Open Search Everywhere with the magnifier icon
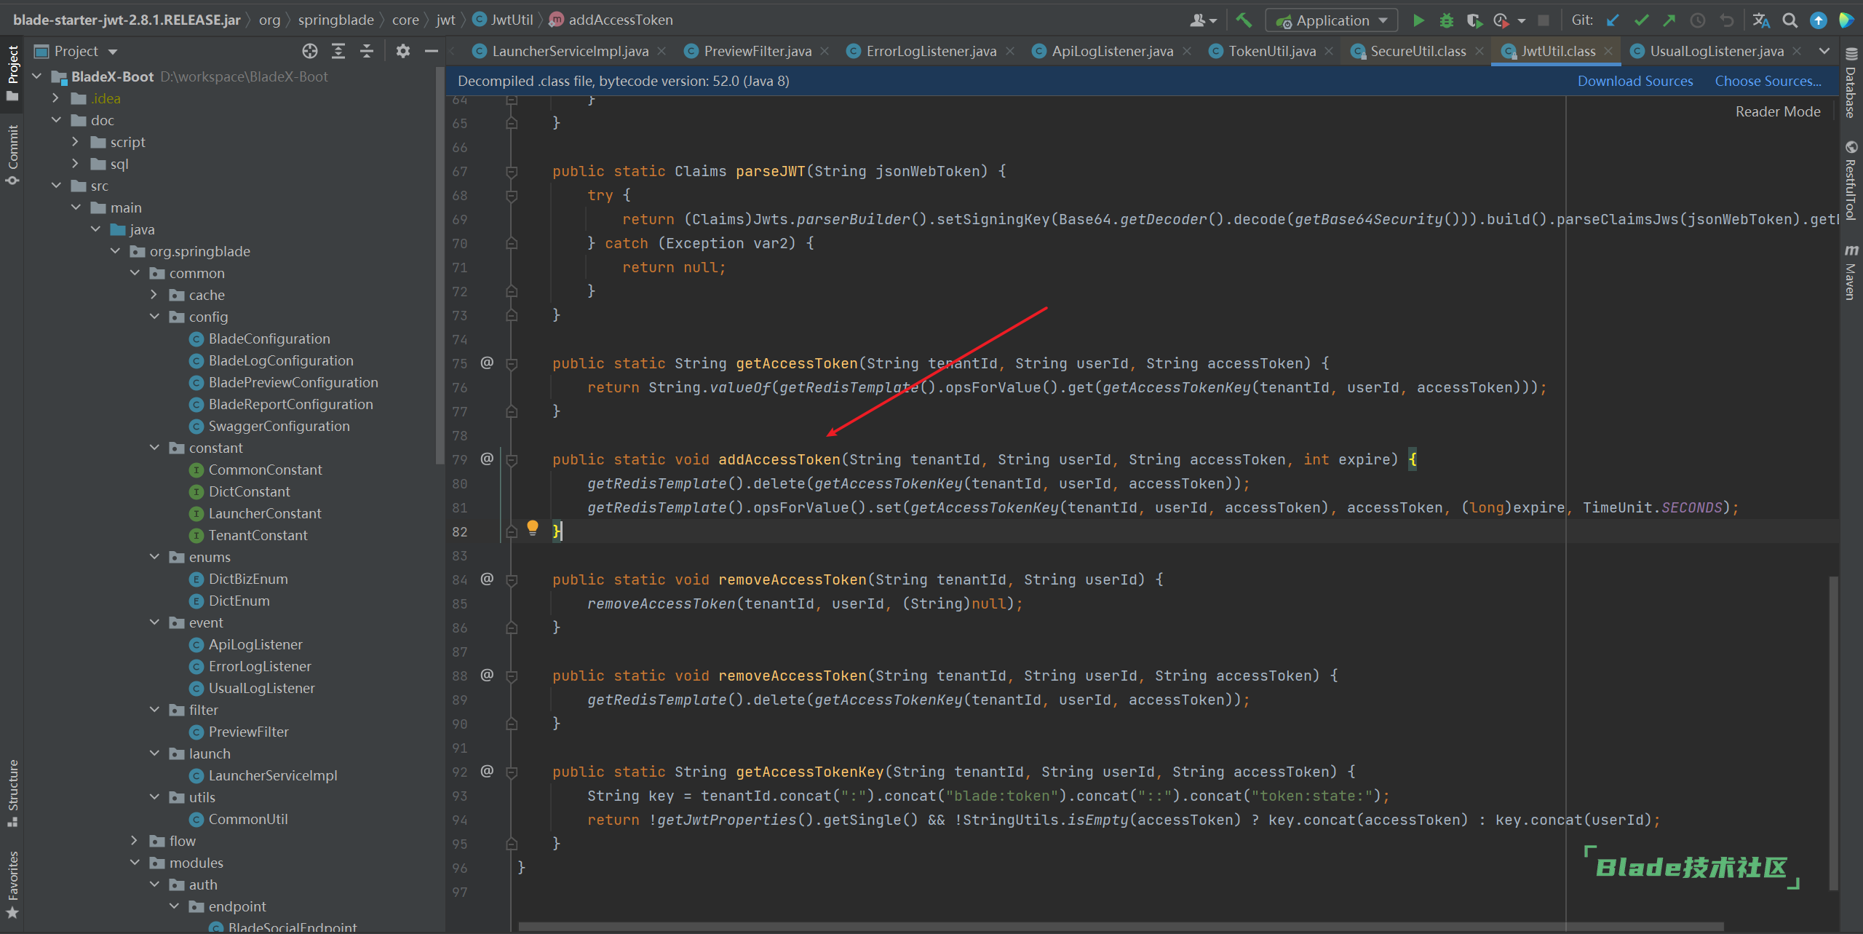Viewport: 1863px width, 934px height. tap(1790, 20)
